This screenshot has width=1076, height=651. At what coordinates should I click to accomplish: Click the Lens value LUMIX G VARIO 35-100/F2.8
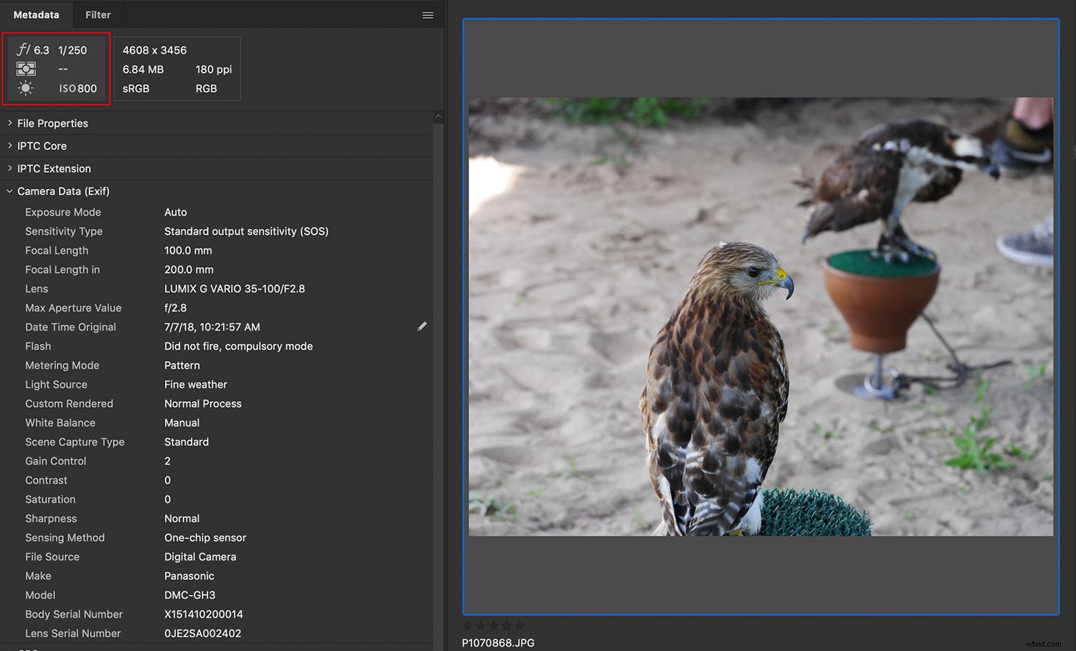coord(235,289)
